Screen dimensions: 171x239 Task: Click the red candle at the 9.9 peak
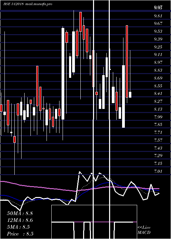pos(80,22)
